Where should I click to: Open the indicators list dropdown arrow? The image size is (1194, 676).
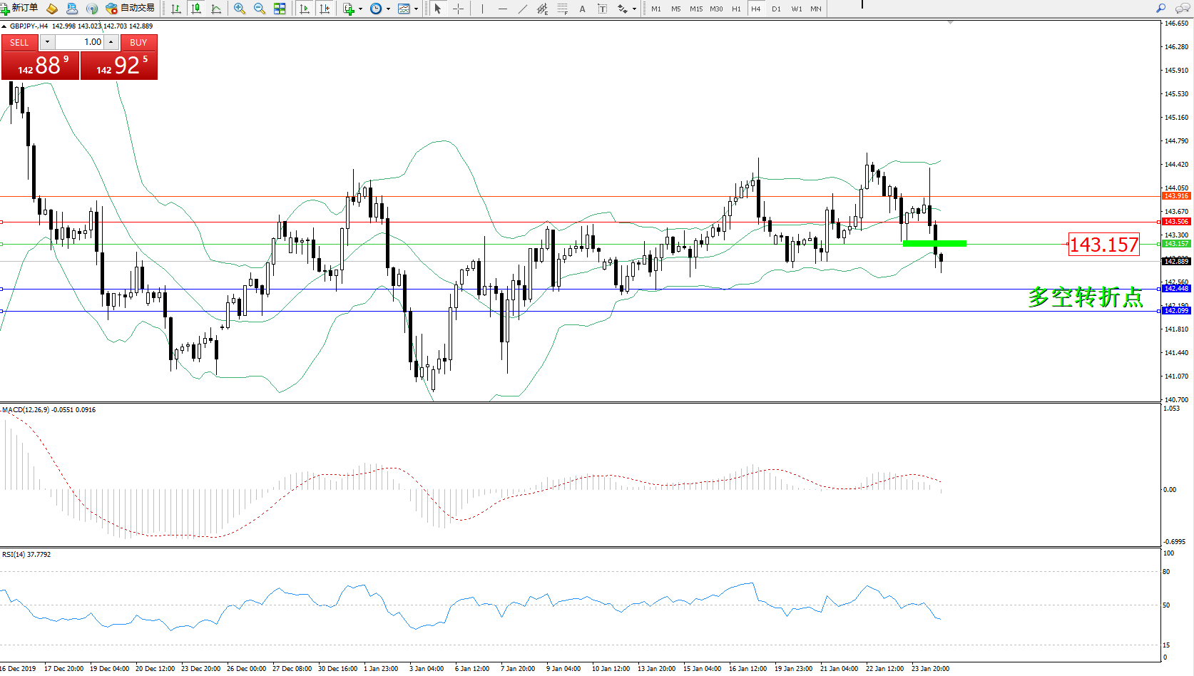coord(360,9)
